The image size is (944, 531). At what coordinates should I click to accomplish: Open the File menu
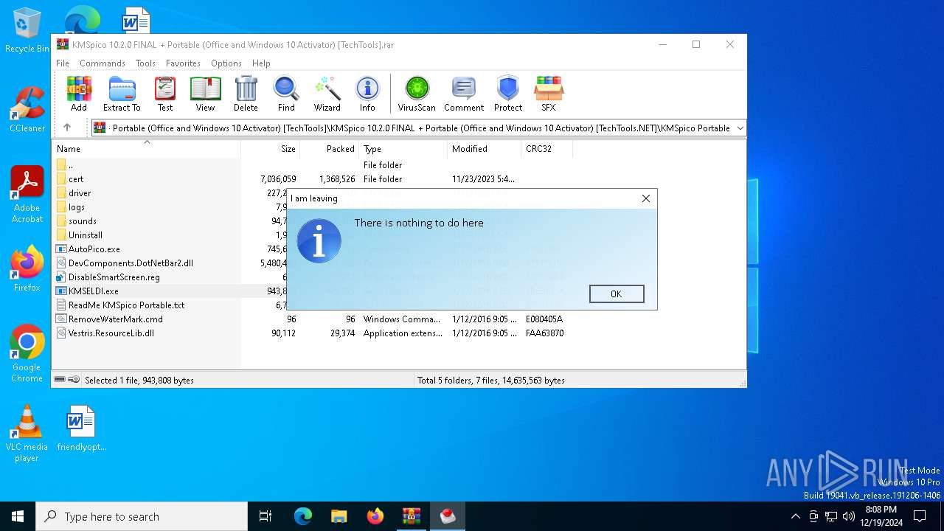63,63
